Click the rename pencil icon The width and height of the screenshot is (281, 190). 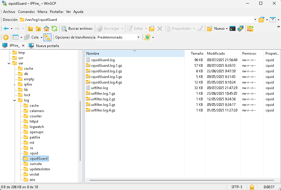200,29
